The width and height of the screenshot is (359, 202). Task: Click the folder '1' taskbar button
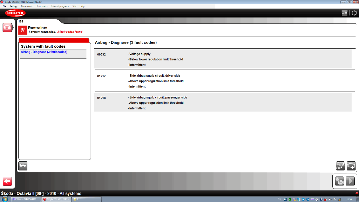(87, 199)
